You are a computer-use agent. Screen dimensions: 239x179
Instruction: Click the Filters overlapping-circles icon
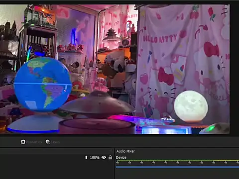48,142
